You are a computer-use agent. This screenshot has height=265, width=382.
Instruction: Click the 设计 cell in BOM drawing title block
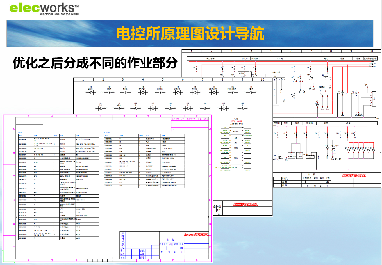[122, 250]
